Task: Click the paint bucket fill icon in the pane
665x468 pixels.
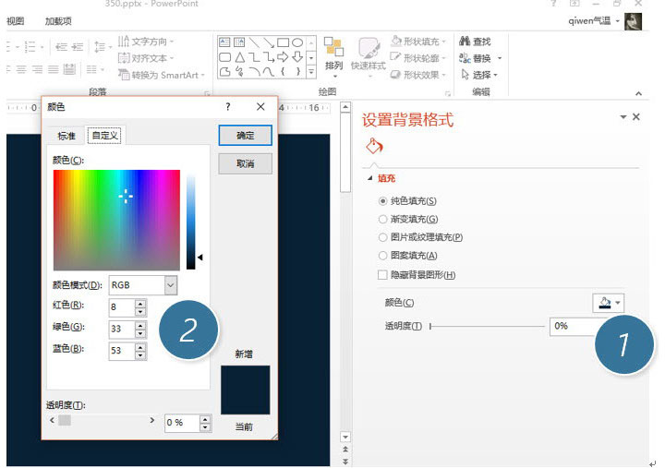Action: coord(374,146)
